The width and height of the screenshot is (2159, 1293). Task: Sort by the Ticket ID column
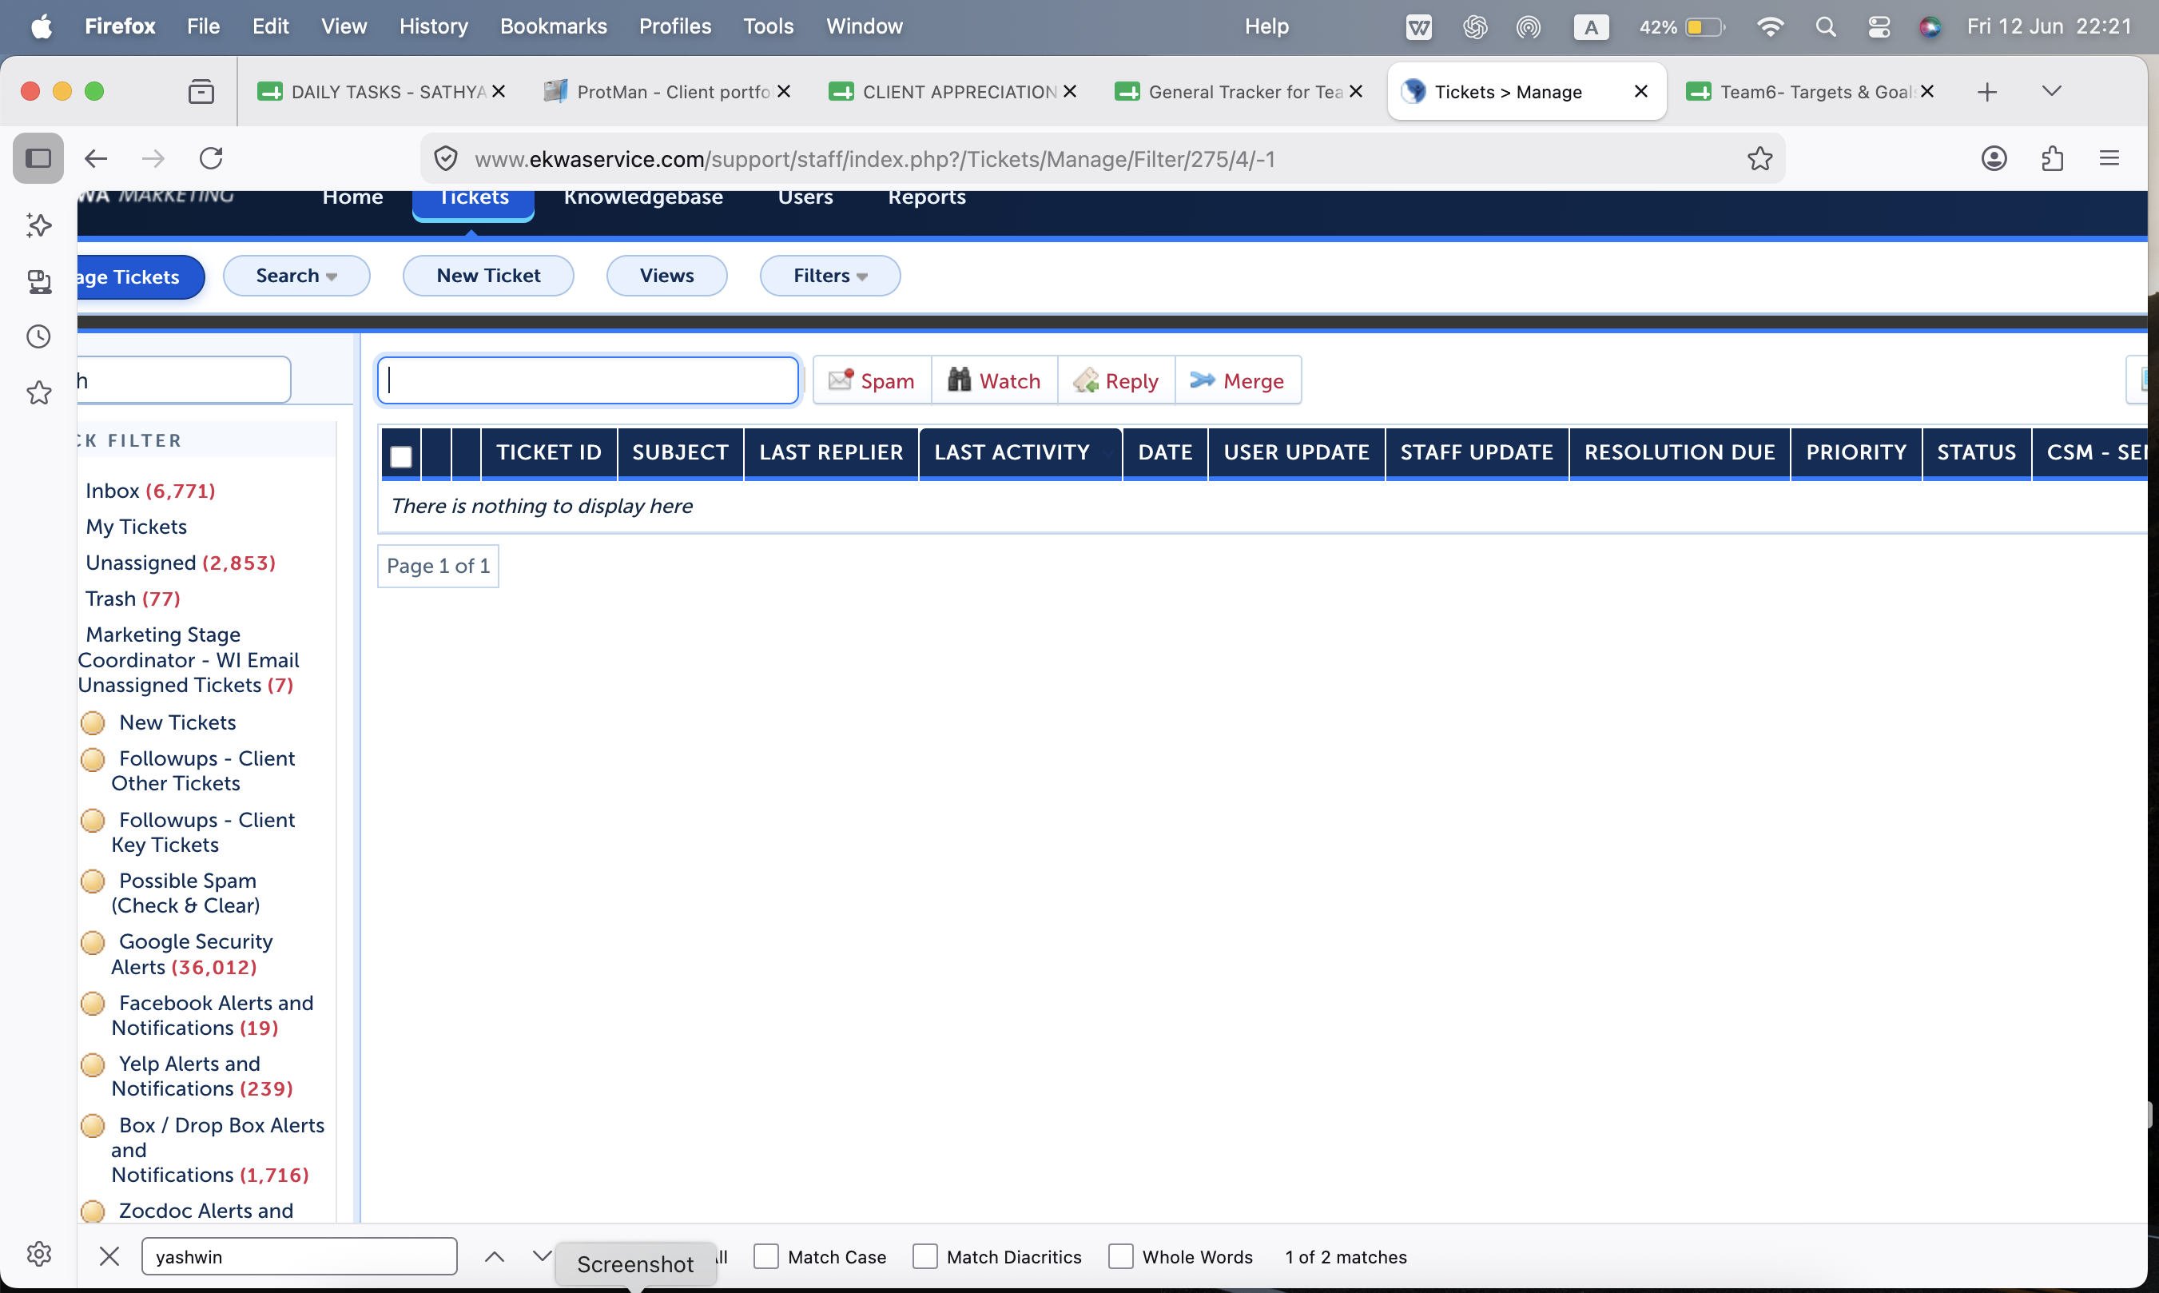click(x=549, y=452)
